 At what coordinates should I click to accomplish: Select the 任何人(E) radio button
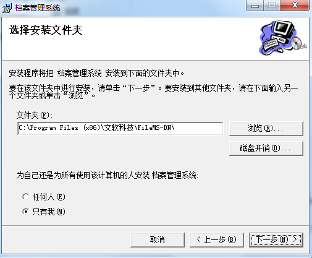[26, 197]
